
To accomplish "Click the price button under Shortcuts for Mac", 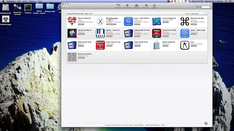I will pyautogui.click(x=194, y=24).
